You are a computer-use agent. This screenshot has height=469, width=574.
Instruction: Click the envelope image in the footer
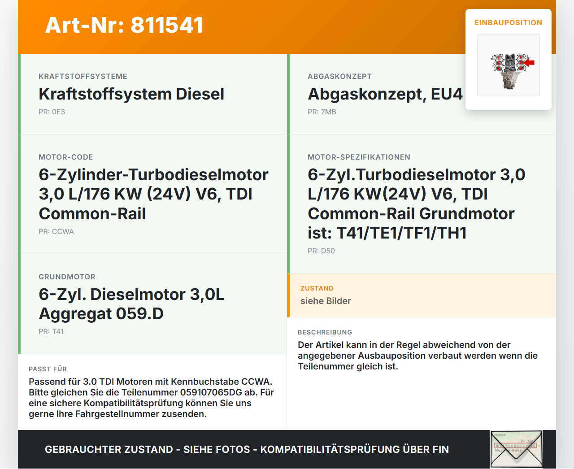pyautogui.click(x=516, y=449)
